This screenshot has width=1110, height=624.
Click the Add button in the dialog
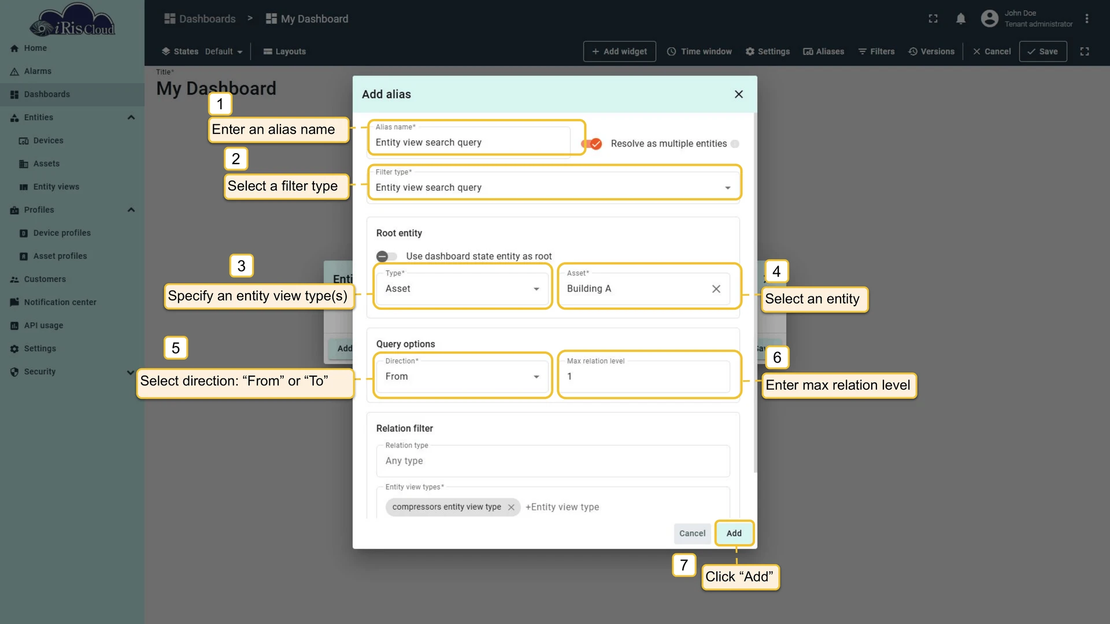(734, 533)
